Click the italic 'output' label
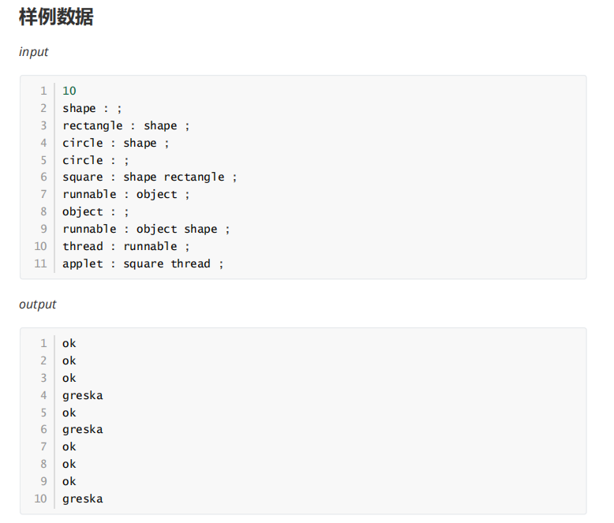The width and height of the screenshot is (614, 523). 38,304
